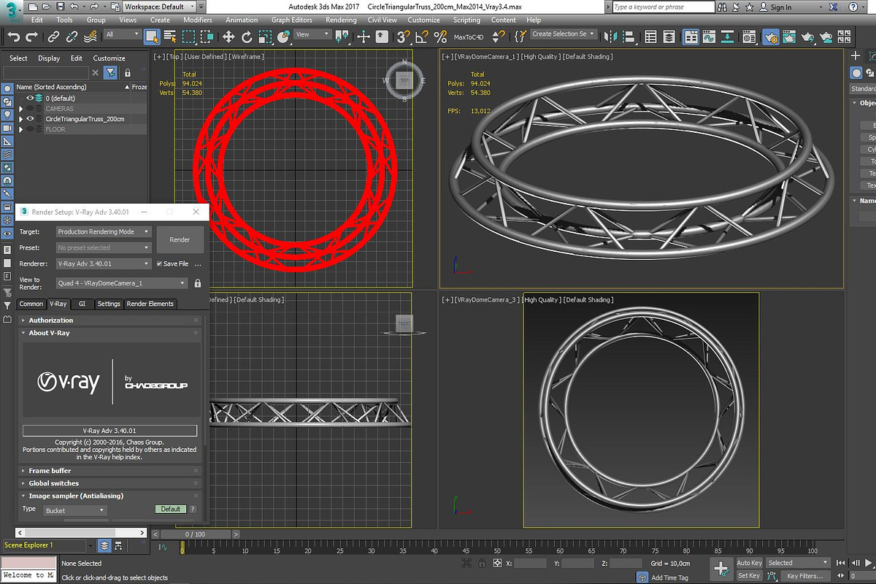This screenshot has height=584, width=876.
Task: Expand the CircleTriangularTruss_200cm tree node
Action: pyautogui.click(x=21, y=118)
